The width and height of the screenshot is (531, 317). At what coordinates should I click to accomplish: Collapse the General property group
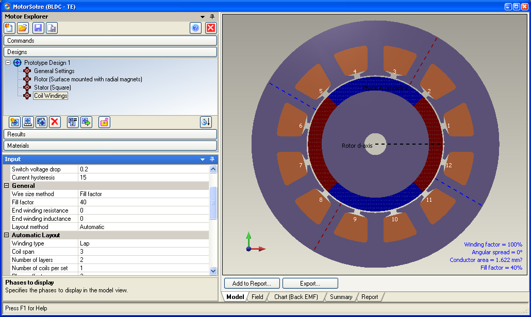click(7, 186)
